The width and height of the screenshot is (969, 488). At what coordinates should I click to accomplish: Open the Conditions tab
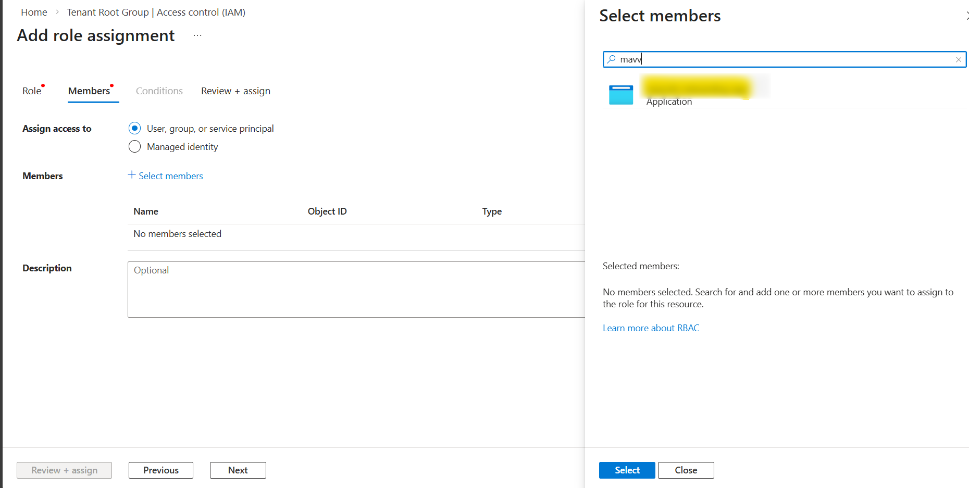159,91
